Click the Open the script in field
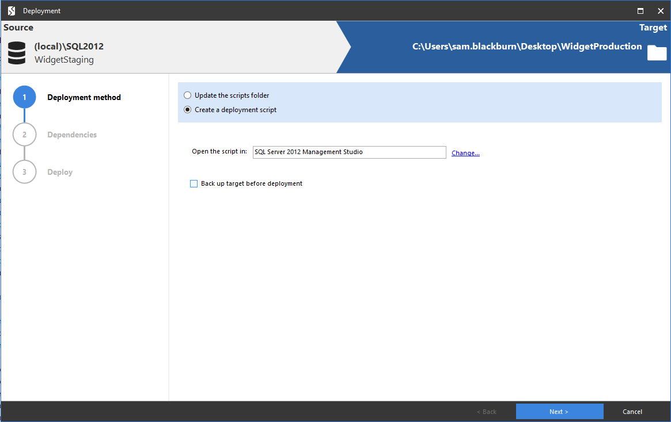This screenshot has height=422, width=671. coord(349,152)
